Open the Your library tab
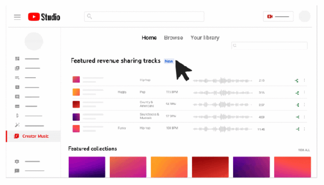 (205, 38)
